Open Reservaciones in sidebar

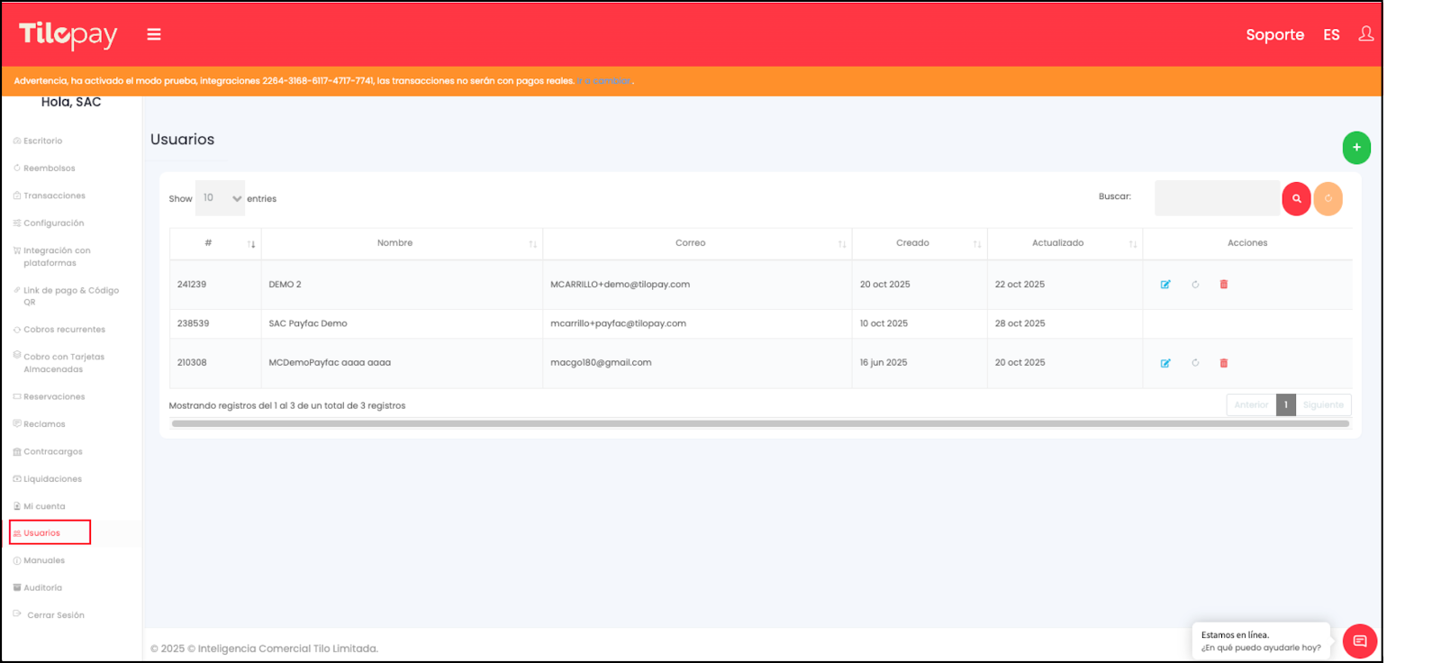[49, 397]
